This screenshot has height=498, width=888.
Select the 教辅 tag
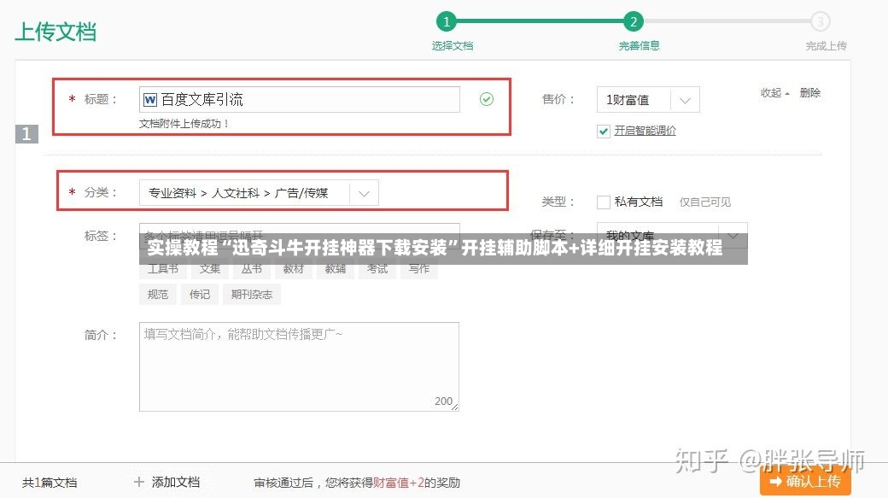pos(336,268)
